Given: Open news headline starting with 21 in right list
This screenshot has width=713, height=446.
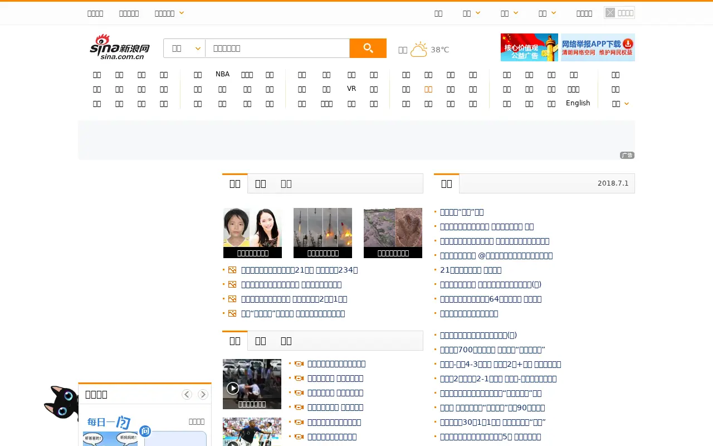Looking at the screenshot, I should tap(471, 270).
